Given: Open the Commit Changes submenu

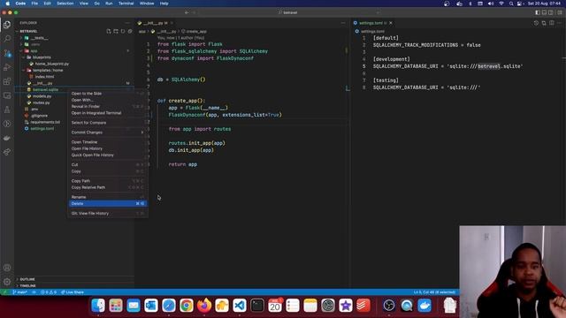Looking at the screenshot, I should [x=107, y=132].
